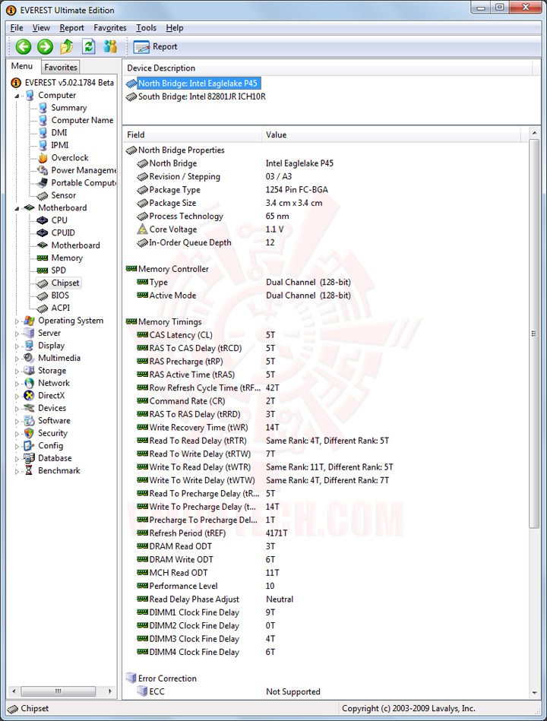
Task: Select the Overclock flame icon
Action: 43,158
